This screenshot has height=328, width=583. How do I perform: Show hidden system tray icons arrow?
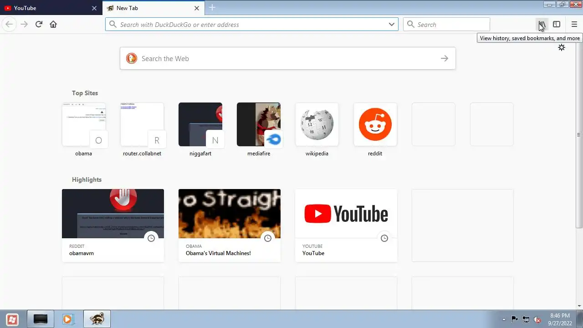pos(504,319)
